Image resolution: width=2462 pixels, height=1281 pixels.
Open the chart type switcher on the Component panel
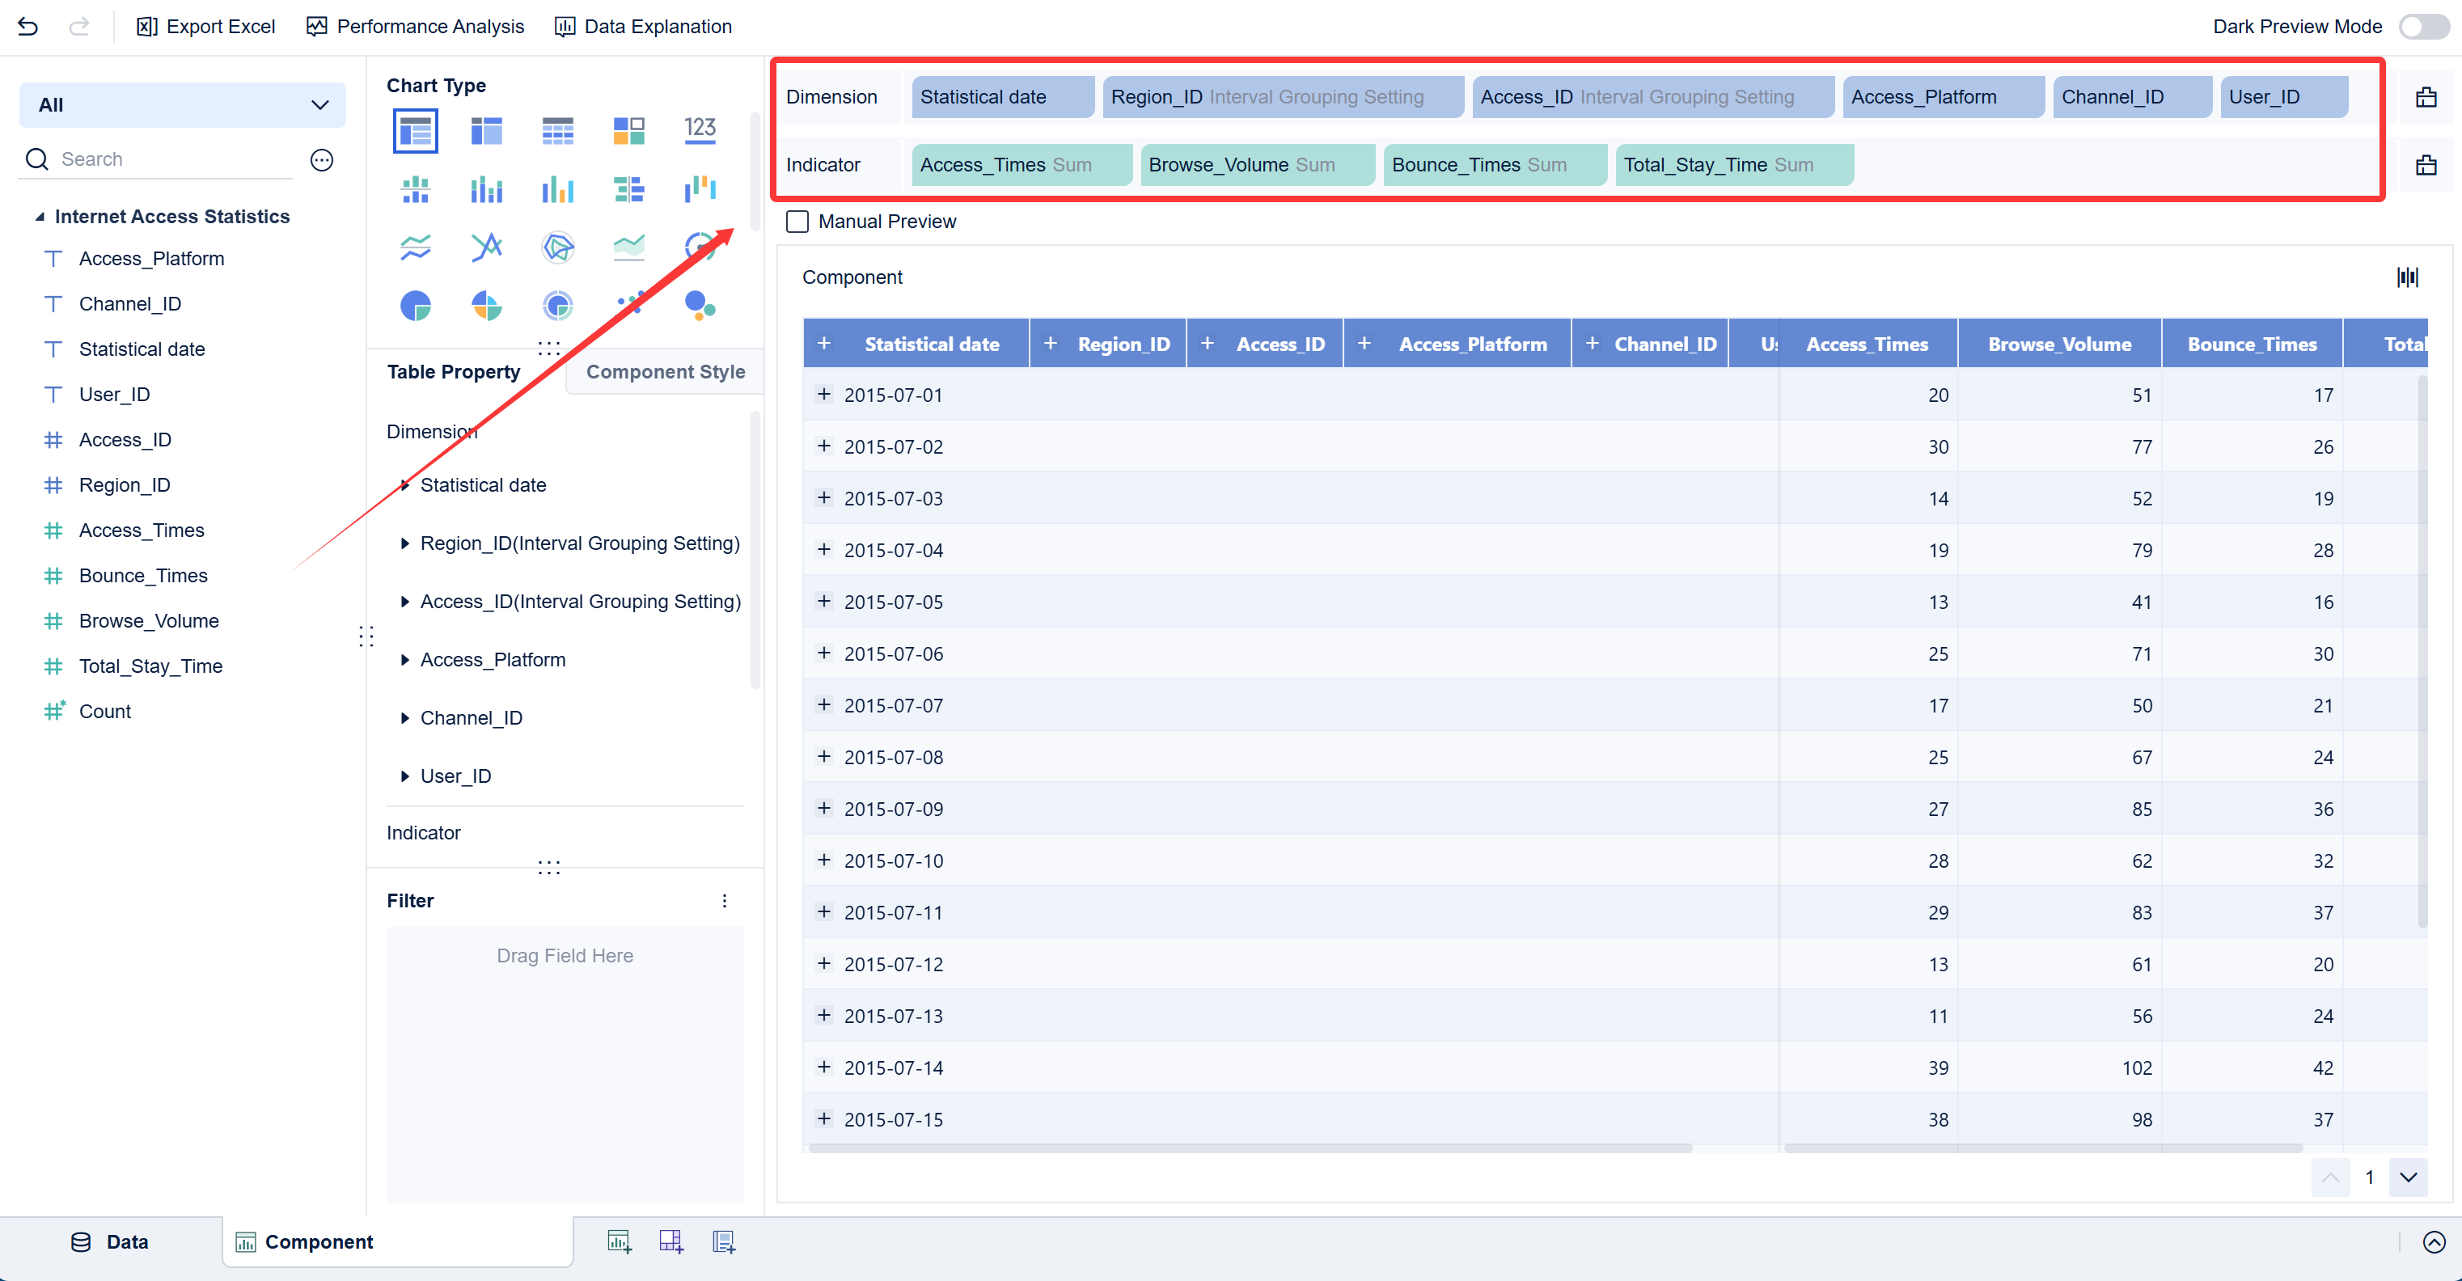pos(2409,277)
